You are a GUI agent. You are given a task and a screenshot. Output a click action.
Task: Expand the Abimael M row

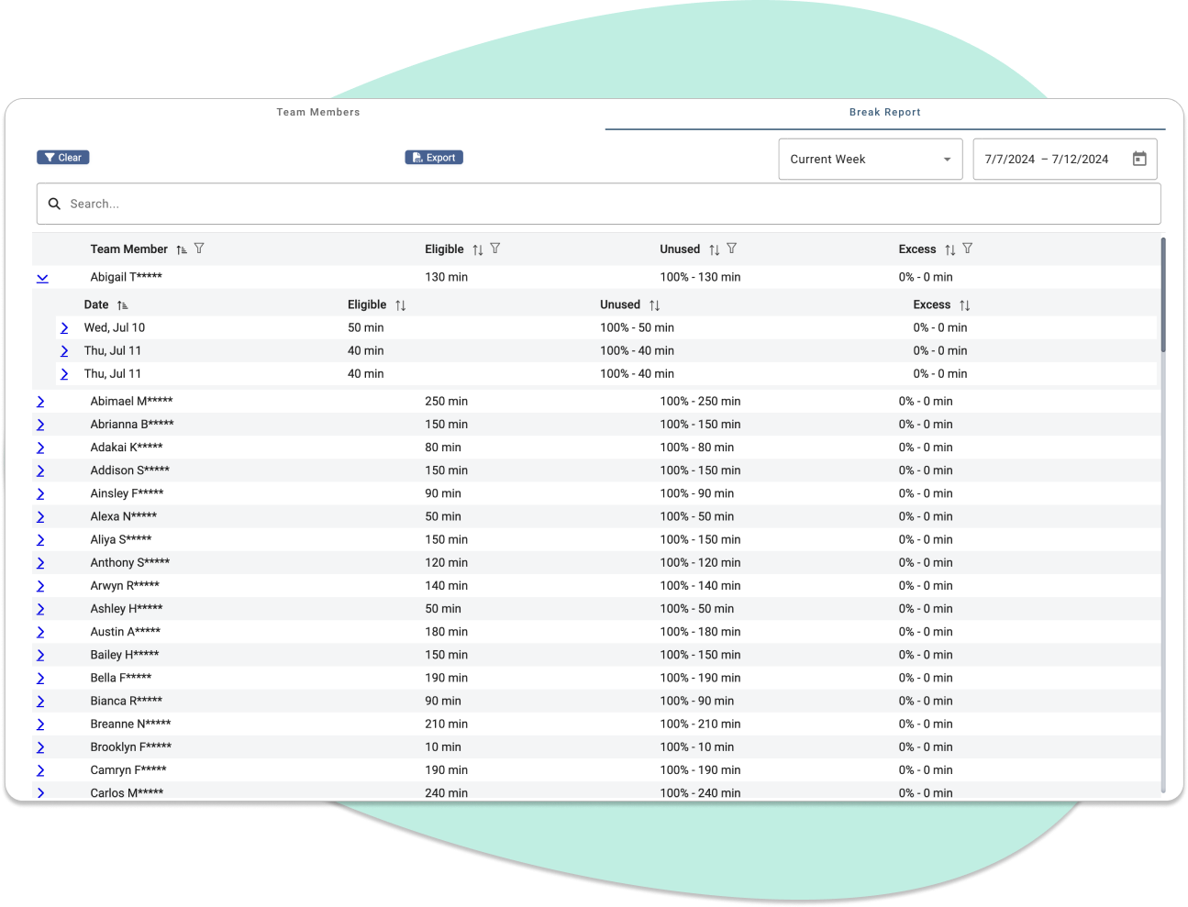40,401
